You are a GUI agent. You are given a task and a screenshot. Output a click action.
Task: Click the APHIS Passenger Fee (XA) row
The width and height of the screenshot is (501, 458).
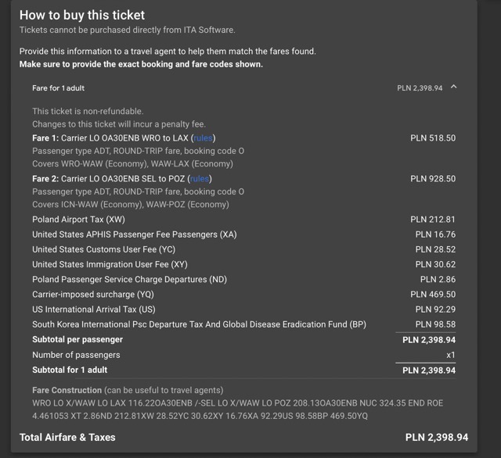[243, 234]
